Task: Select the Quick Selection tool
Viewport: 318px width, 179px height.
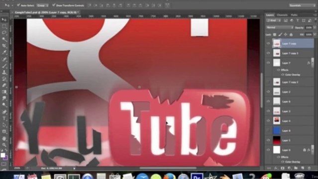Action: [4, 39]
